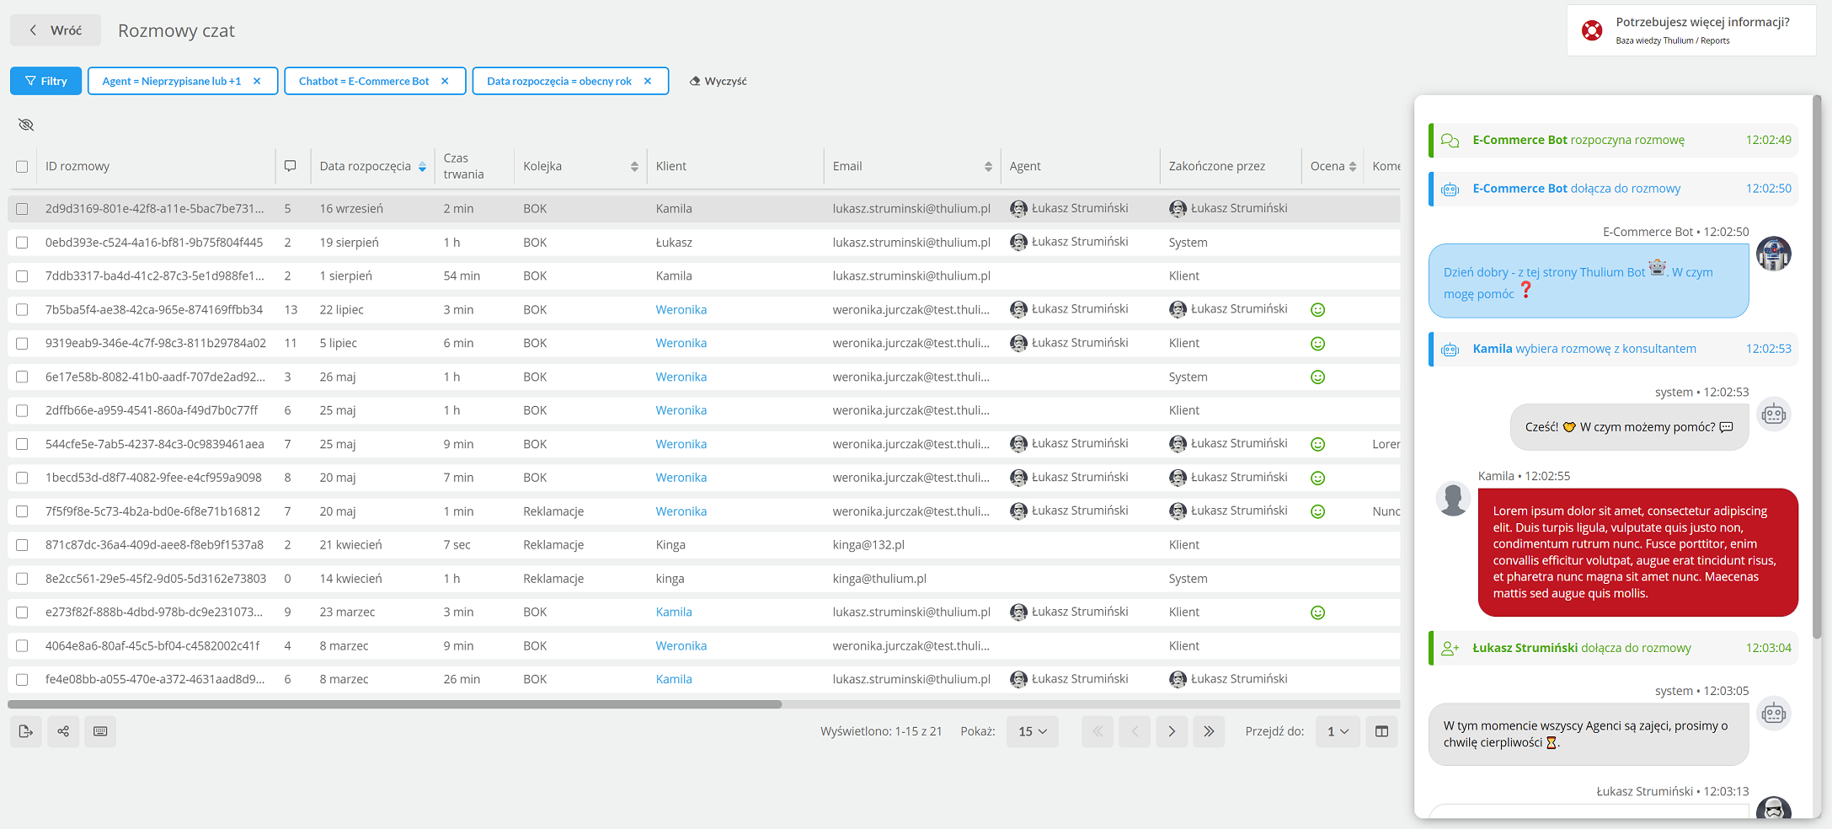Click the system robot avatar at 12:03:05
This screenshot has height=829, width=1832.
pyautogui.click(x=1773, y=714)
